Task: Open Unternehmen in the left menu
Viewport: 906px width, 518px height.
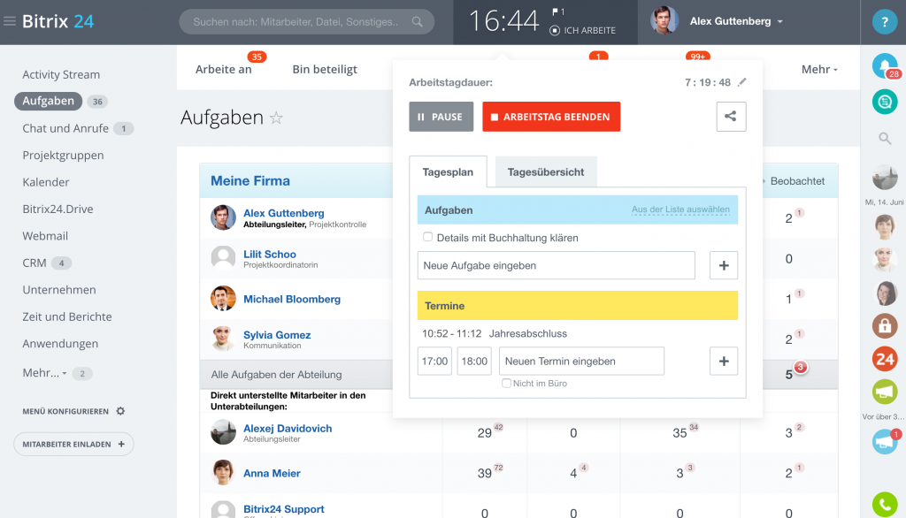Action: tap(59, 290)
